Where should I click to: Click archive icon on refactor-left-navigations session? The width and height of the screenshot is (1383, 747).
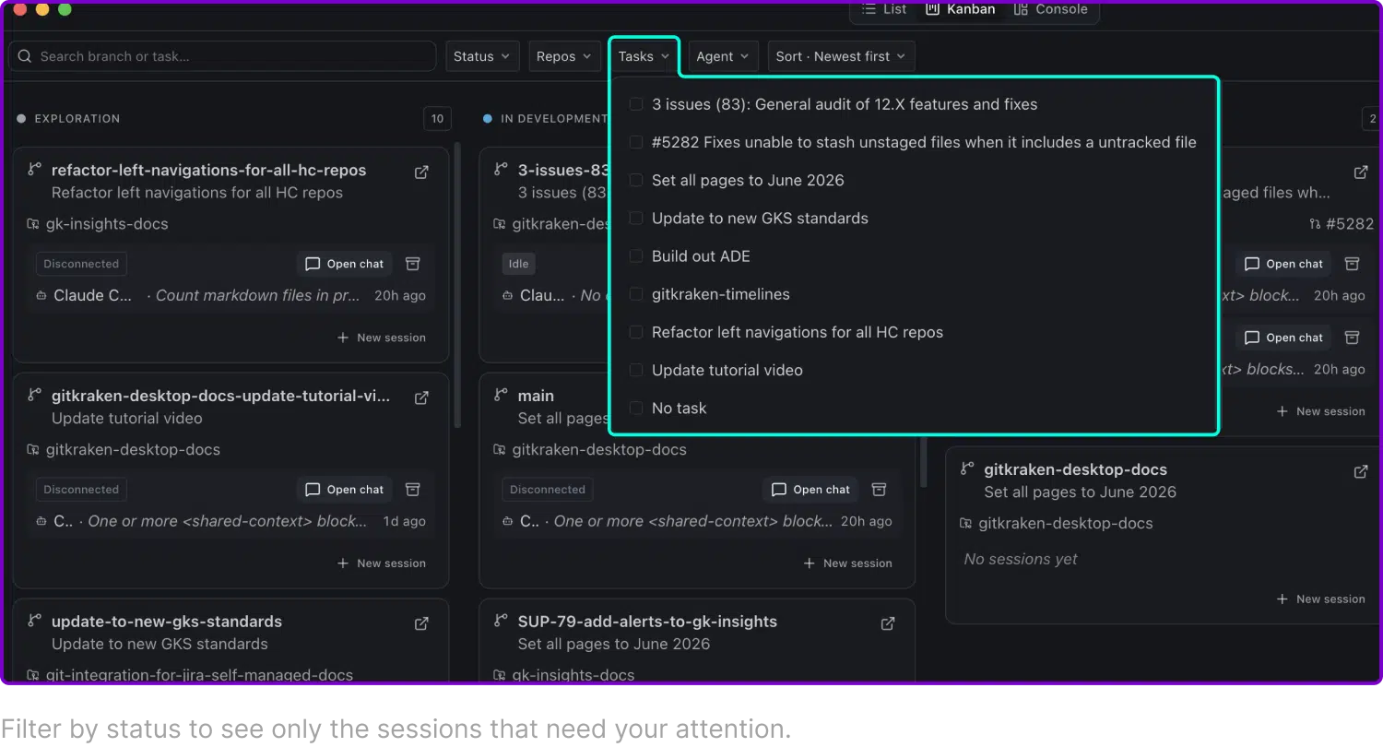pos(413,264)
